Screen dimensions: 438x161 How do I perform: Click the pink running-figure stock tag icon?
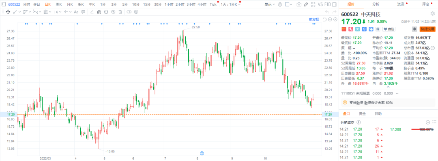click(x=350, y=29)
